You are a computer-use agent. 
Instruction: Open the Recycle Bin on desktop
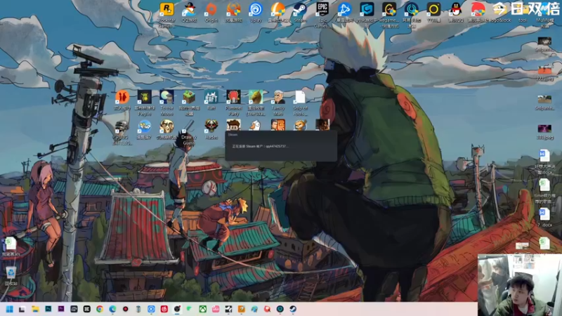11,273
